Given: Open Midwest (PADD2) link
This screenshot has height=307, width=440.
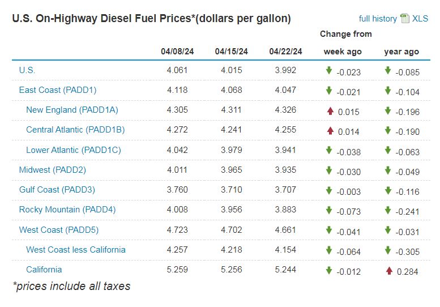Looking at the screenshot, I should point(52,170).
